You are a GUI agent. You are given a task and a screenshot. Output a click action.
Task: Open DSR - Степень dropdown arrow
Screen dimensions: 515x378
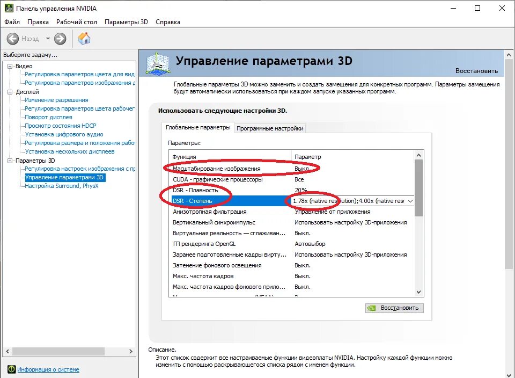410,201
